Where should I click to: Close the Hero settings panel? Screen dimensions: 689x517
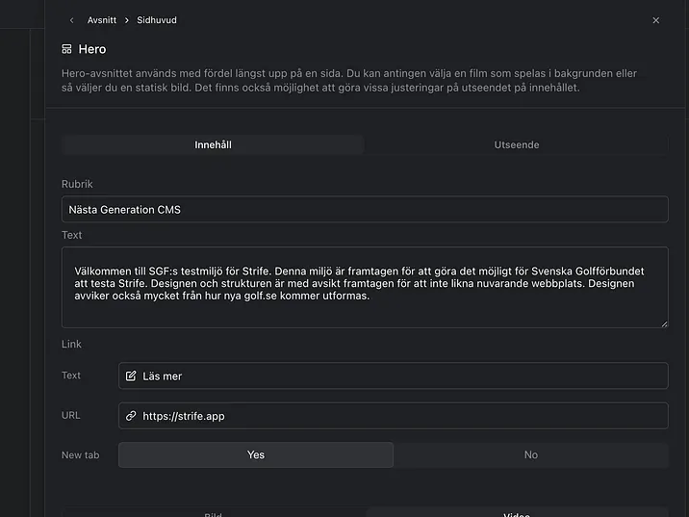656,20
